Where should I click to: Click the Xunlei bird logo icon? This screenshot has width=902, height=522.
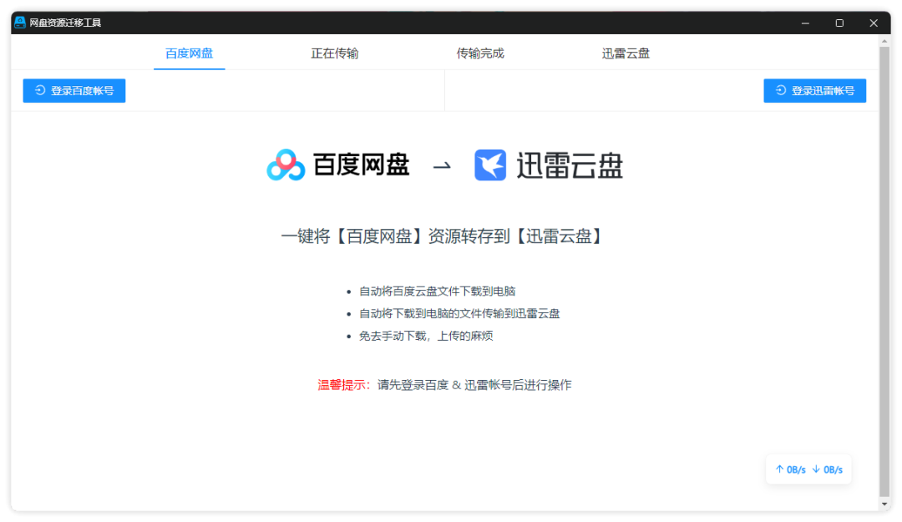[490, 165]
